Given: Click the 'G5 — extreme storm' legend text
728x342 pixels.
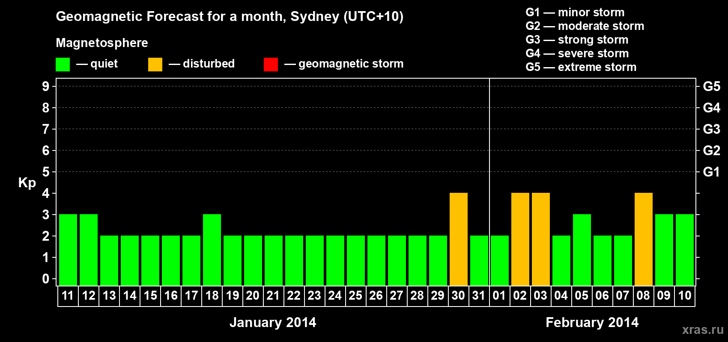Looking at the screenshot, I should 581,67.
